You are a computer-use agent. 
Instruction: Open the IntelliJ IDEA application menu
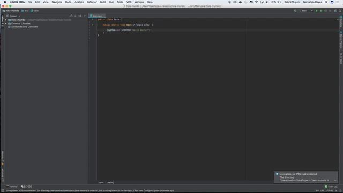click(x=17, y=2)
